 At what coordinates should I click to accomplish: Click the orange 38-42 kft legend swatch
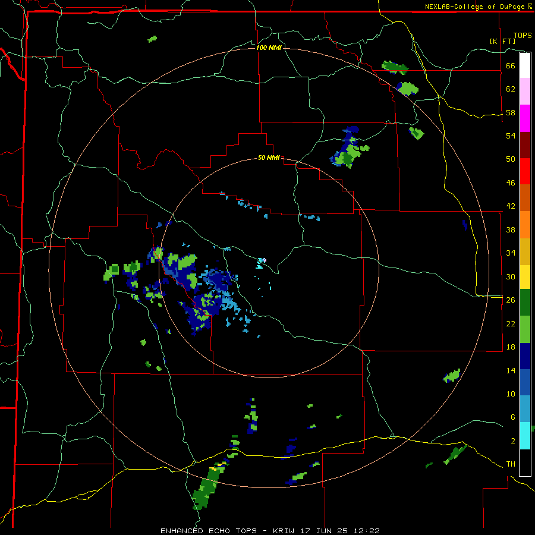525,225
